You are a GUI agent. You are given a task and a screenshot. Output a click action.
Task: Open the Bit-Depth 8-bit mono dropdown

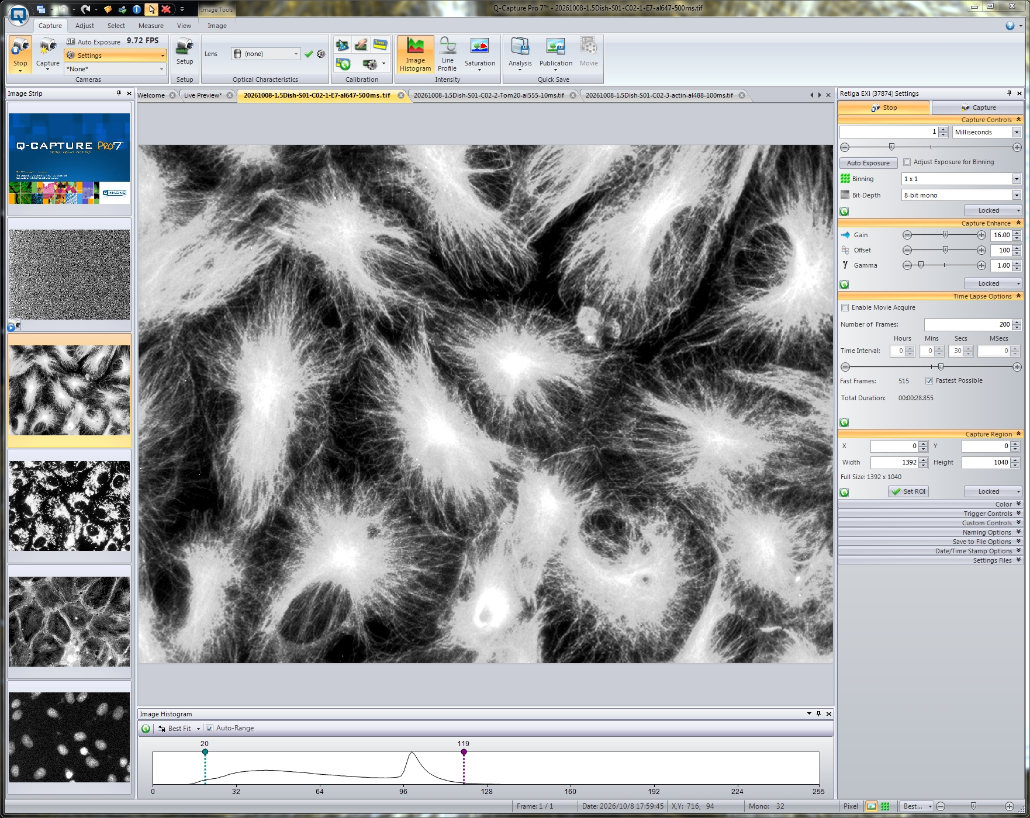pos(961,195)
